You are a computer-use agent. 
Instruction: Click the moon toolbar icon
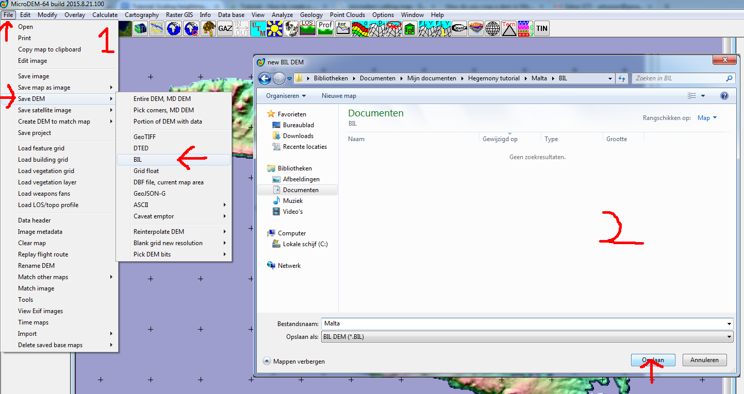coord(291,28)
